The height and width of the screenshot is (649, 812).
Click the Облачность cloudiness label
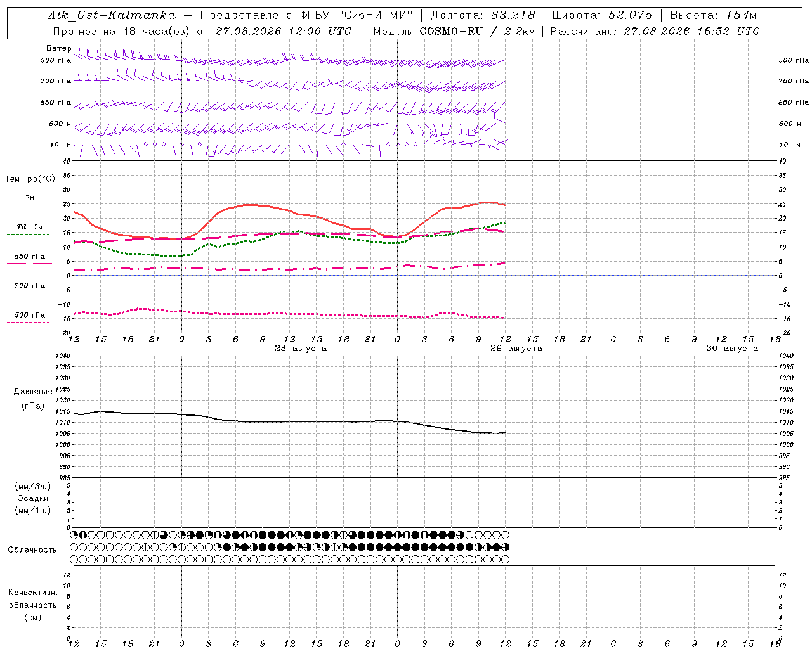click(32, 549)
